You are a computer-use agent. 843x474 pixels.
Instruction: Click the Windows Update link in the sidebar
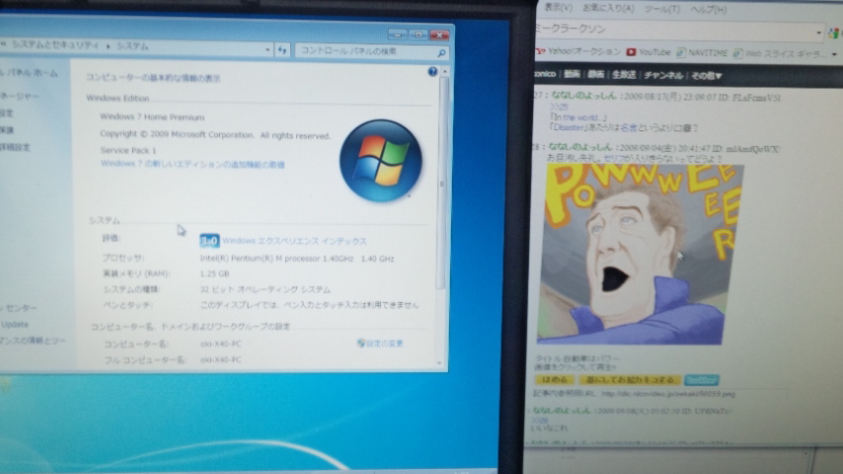point(15,325)
